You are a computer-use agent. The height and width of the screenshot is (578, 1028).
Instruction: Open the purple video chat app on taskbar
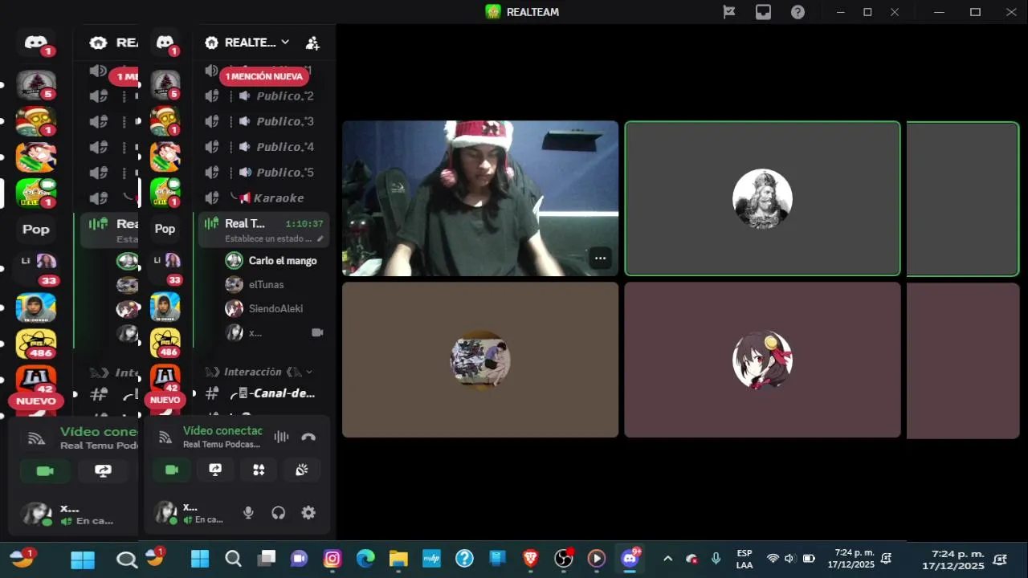coord(300,559)
